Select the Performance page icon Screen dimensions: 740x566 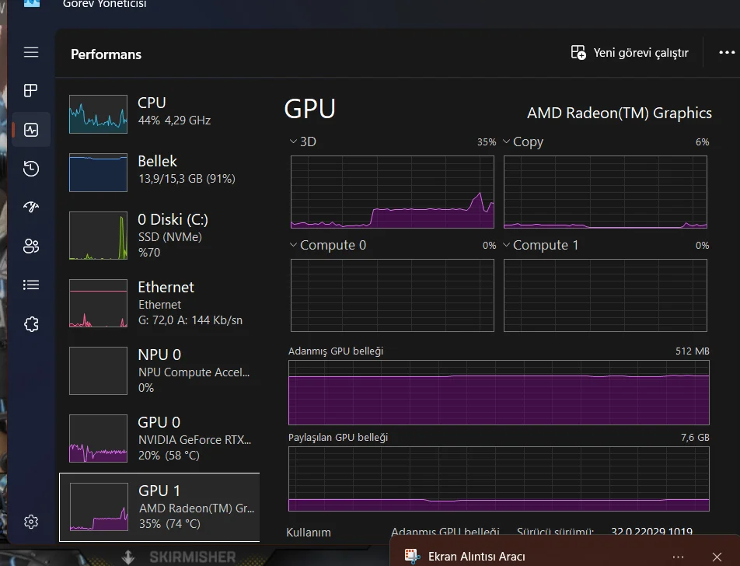point(31,130)
